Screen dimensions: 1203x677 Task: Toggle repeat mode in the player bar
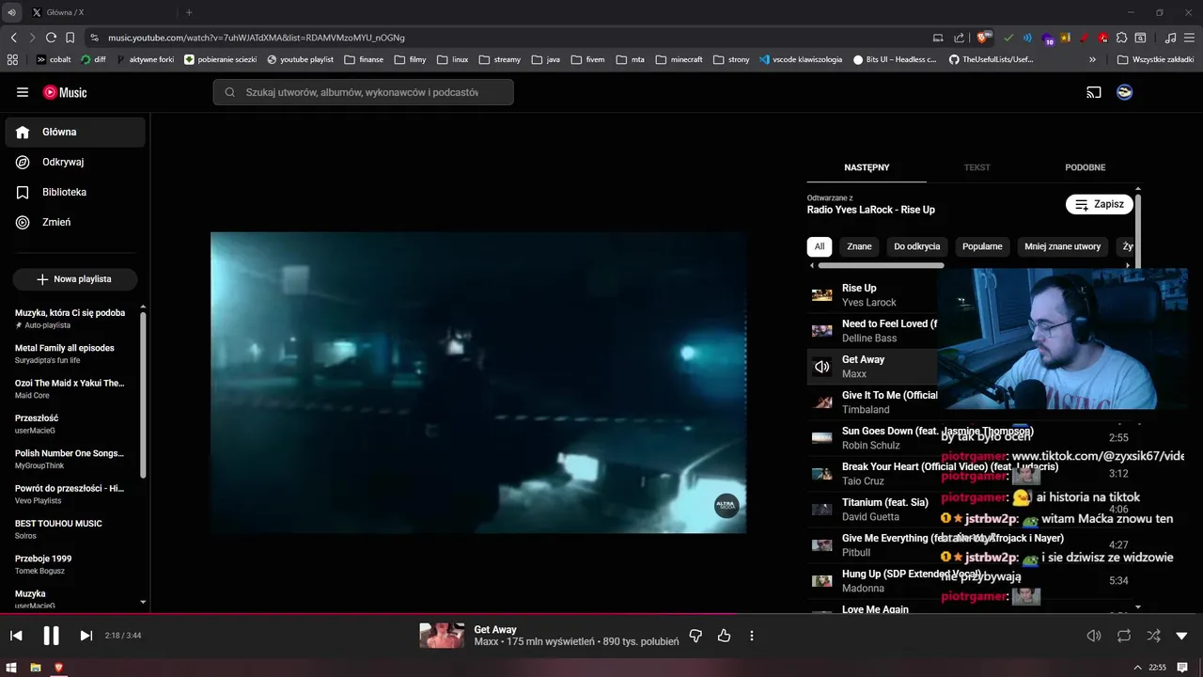click(x=1124, y=636)
